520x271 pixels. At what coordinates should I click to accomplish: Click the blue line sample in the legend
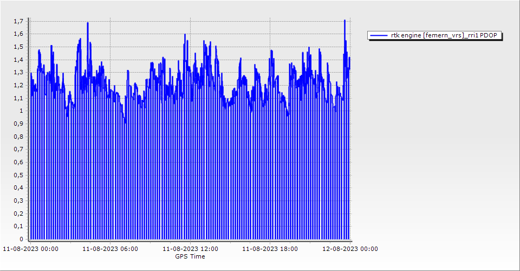pos(379,35)
